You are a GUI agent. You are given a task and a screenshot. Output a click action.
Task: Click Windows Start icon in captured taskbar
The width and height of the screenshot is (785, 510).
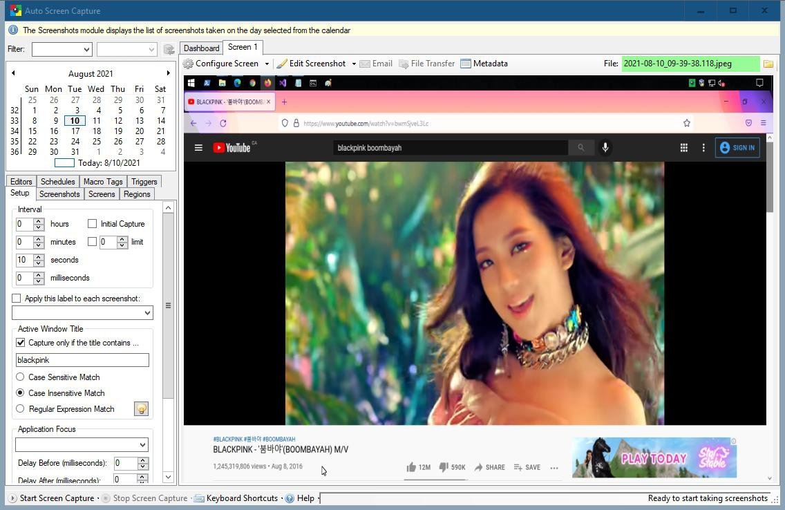click(191, 83)
